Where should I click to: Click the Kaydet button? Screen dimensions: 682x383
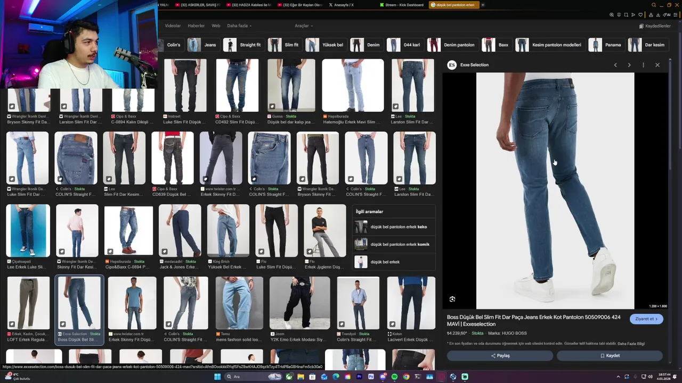pyautogui.click(x=610, y=355)
